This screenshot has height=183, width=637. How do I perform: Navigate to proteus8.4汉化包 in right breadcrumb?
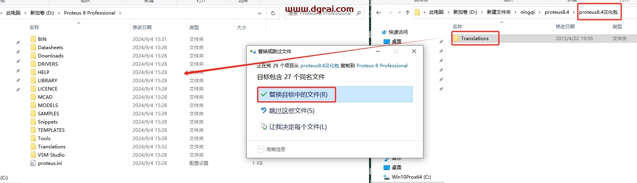(598, 12)
